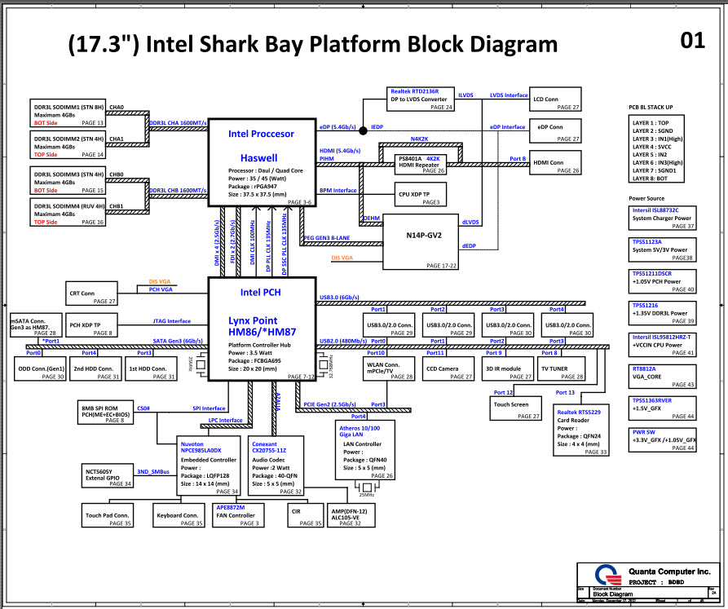728x609 pixels.
Task: Click the DDR3L SODIMM4 (RUV 4H) box
Action: pos(68,212)
